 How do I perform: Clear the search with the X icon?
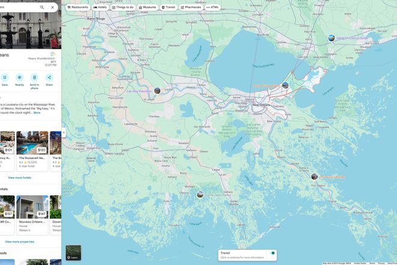point(52,7)
